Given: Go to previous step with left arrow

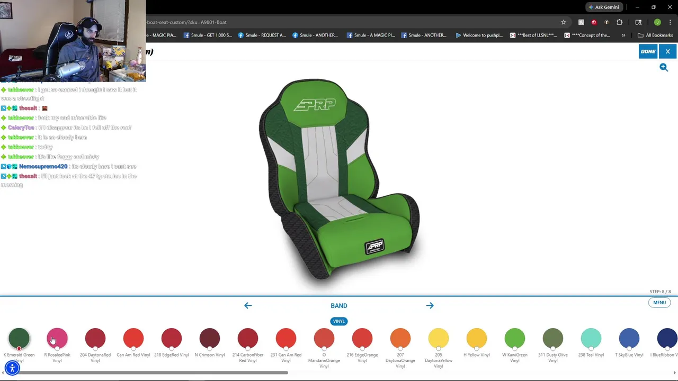Looking at the screenshot, I should click(x=248, y=305).
